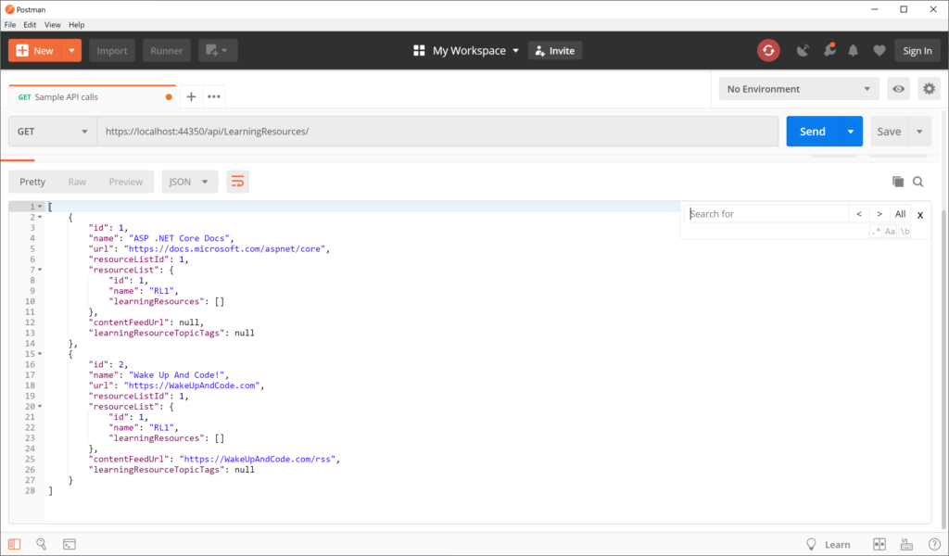Switch to Pretty response view
The image size is (949, 556).
32,182
